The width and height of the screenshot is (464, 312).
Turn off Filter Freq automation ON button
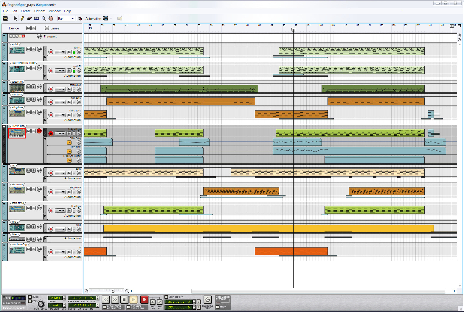(69, 143)
